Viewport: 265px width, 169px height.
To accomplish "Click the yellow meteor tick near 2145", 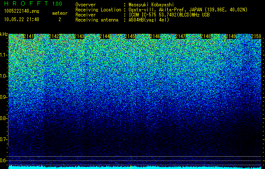I will click(131, 167).
